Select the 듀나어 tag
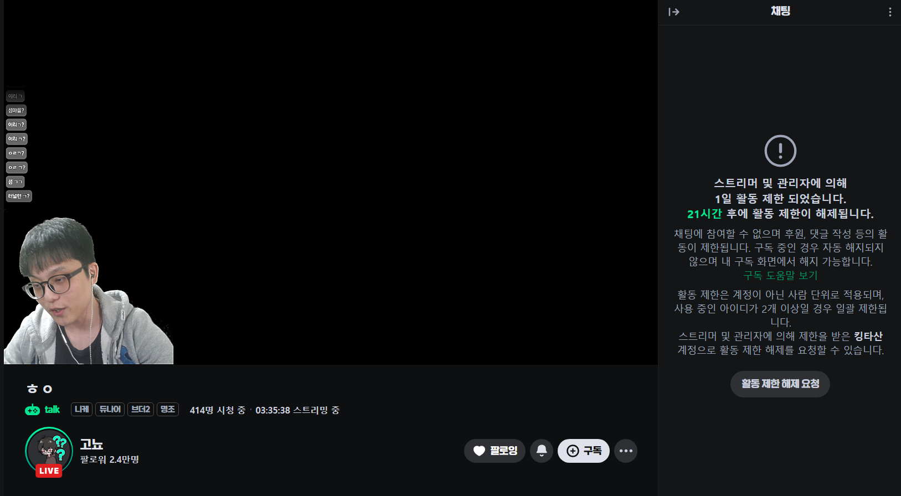Viewport: 901px width, 496px height. [110, 410]
